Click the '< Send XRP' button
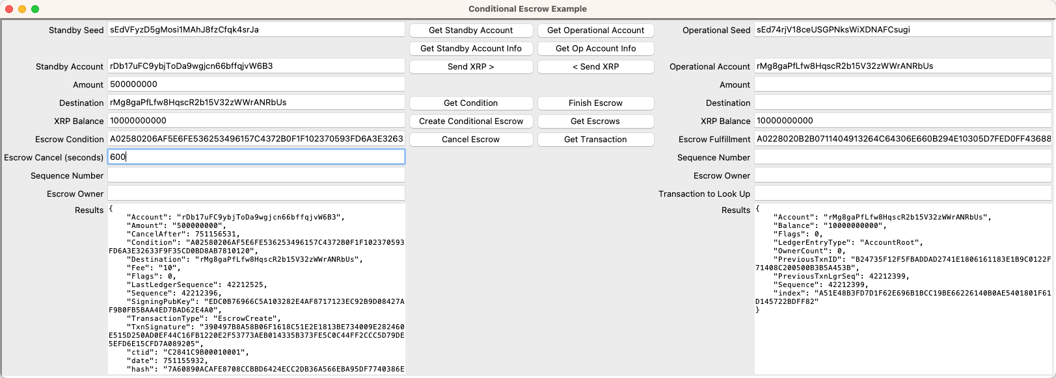Image resolution: width=1056 pixels, height=378 pixels. pos(595,67)
